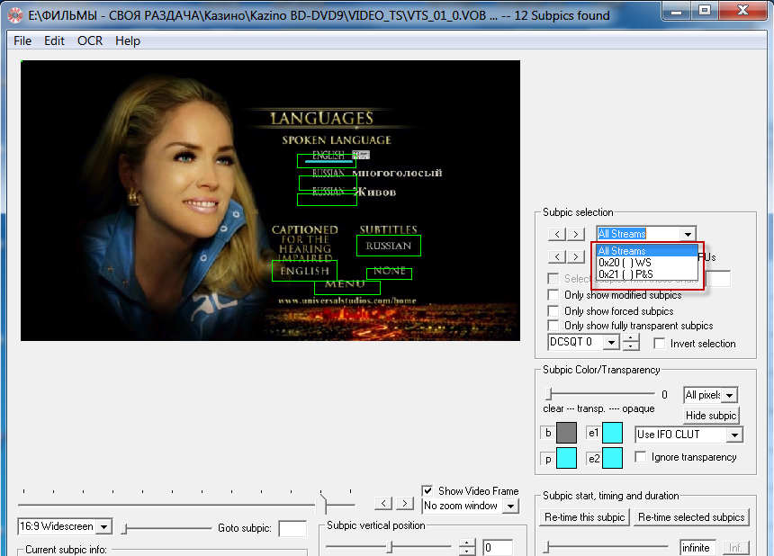The image size is (774, 556).
Task: Click the left arrow beside Show Video Frame
Action: click(x=383, y=503)
